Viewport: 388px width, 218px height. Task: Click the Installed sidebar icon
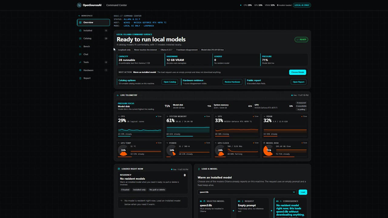click(x=80, y=31)
